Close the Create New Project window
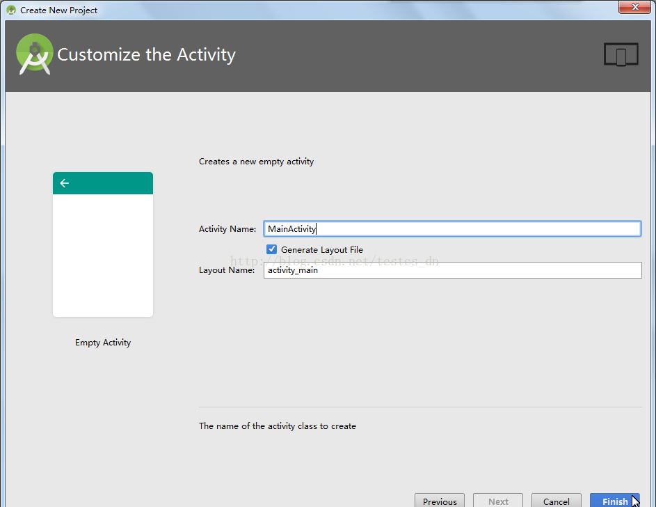Viewport: 656px width, 507px height. 634,7
